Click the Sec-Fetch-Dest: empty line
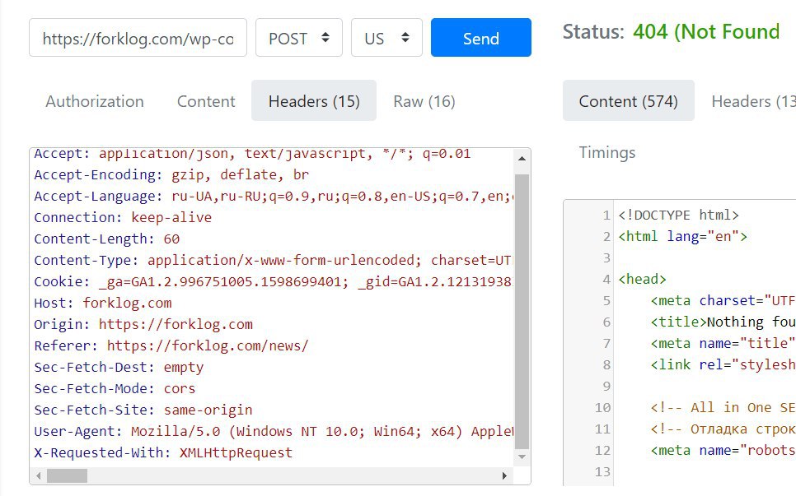 119,367
